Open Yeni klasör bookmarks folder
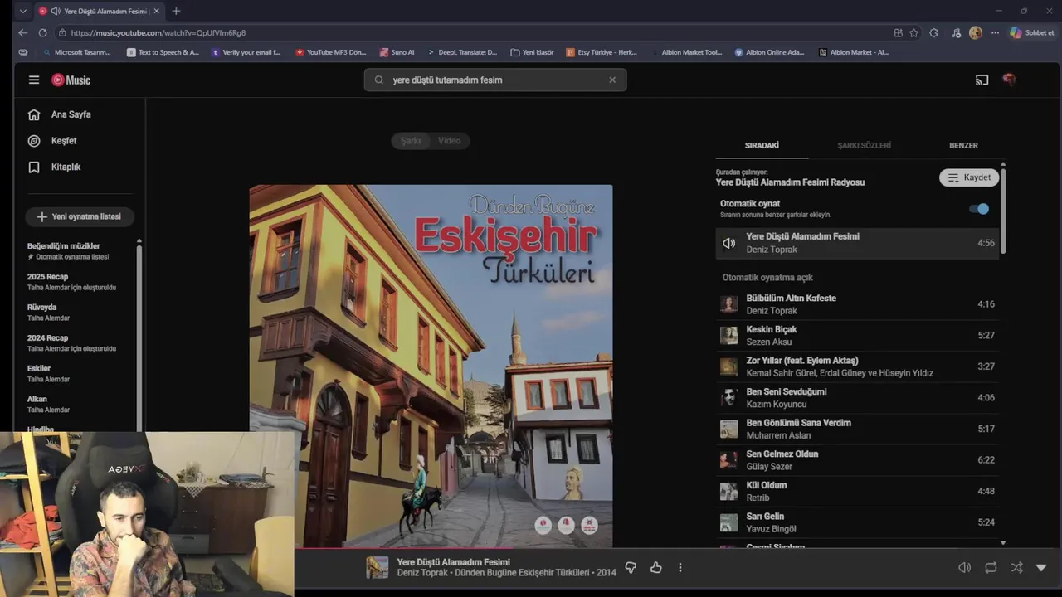The width and height of the screenshot is (1062, 597). 532,52
